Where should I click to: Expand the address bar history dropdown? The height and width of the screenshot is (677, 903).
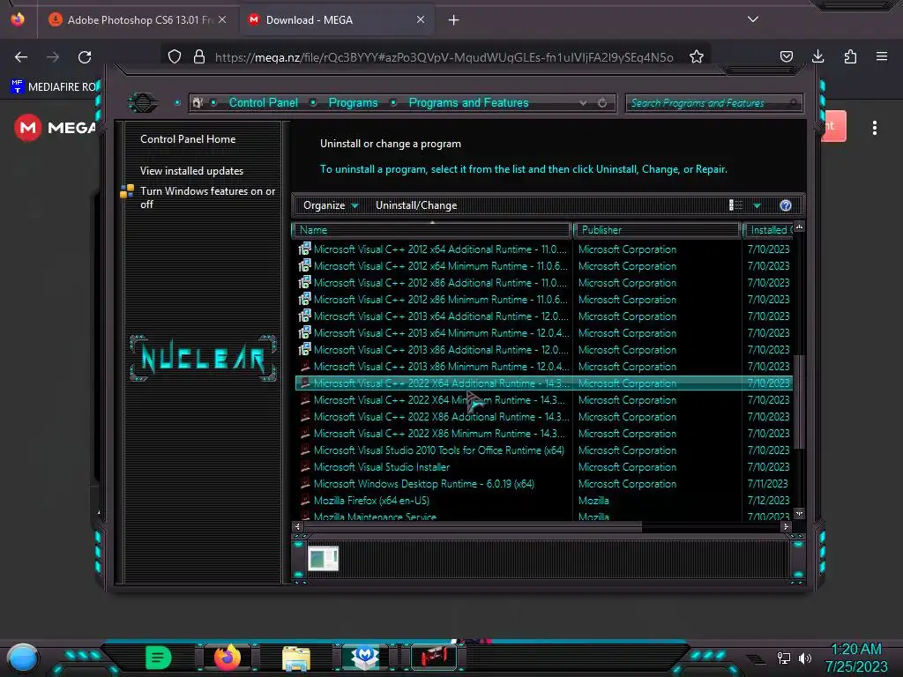click(x=583, y=103)
